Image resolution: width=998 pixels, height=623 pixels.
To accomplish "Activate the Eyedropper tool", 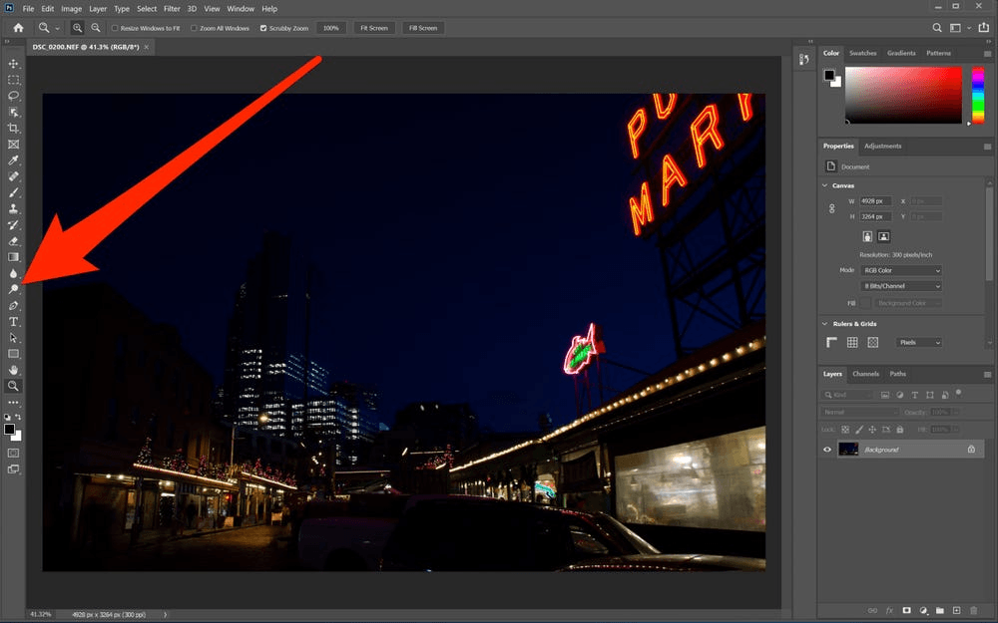I will tap(14, 160).
